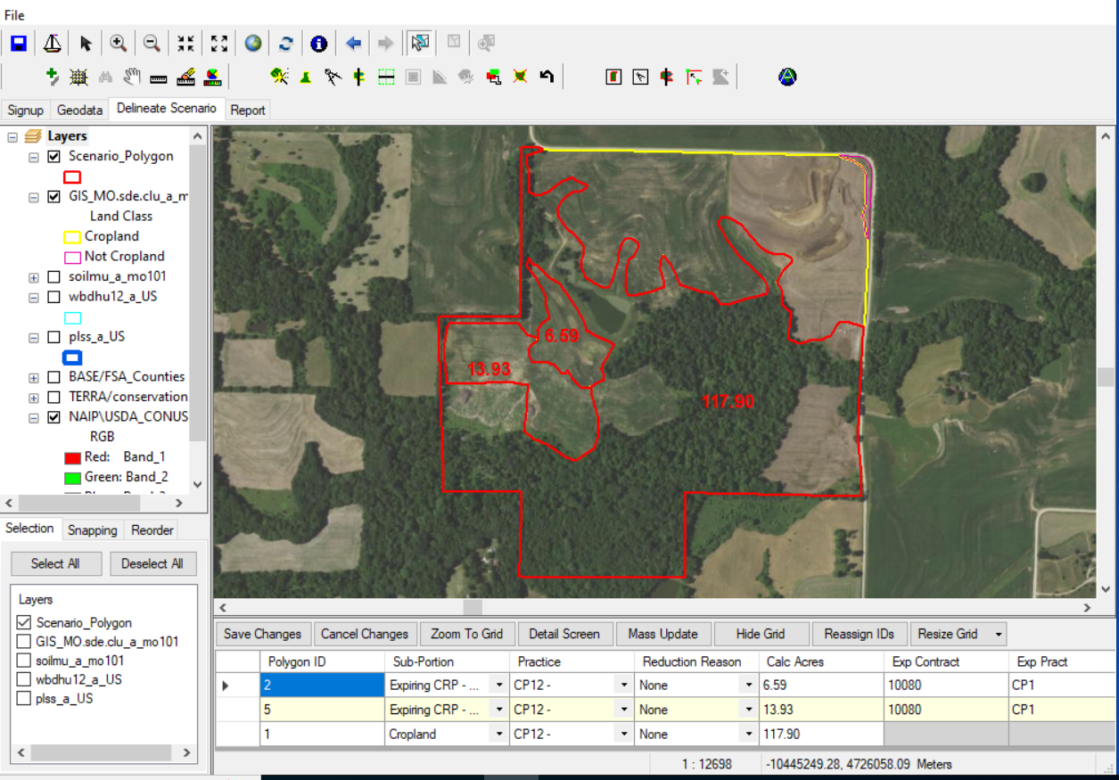The height and width of the screenshot is (780, 1119).
Task: Click the Save Changes button
Action: pyautogui.click(x=262, y=634)
